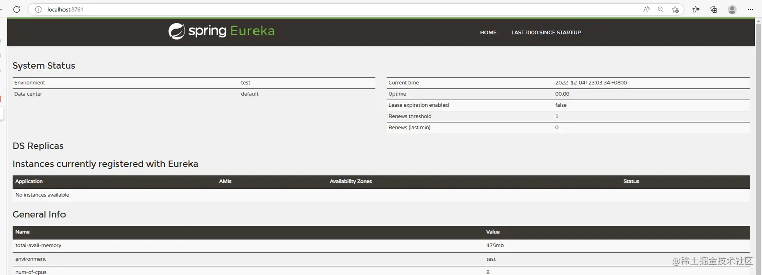
Task: Click the Renews threshold label
Action: point(410,116)
